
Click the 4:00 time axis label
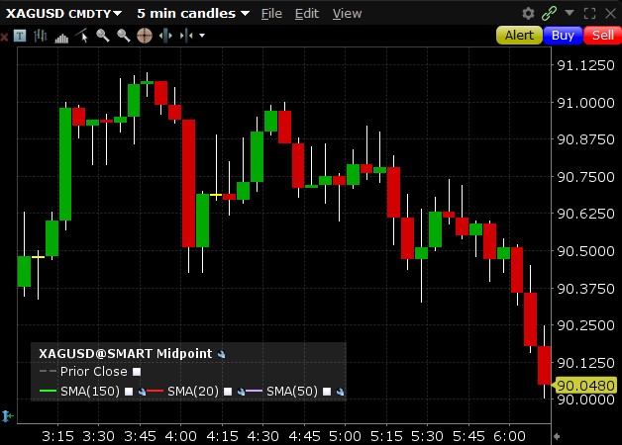point(181,436)
